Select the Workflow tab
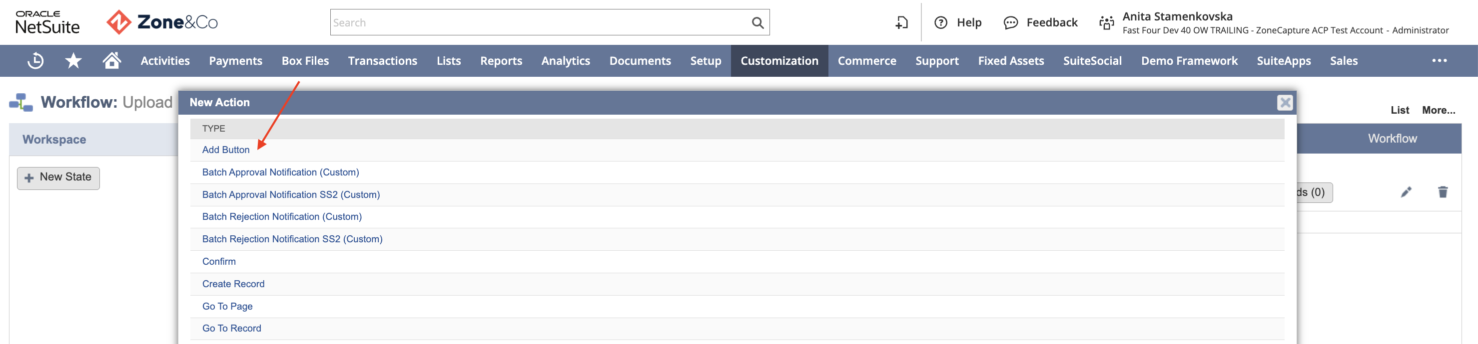 pyautogui.click(x=1392, y=139)
